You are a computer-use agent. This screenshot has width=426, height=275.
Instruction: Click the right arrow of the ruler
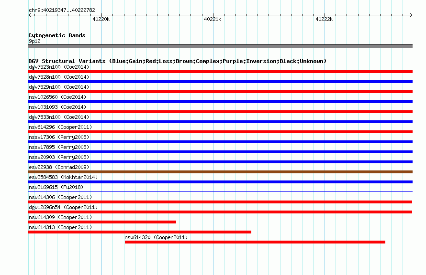point(411,15)
